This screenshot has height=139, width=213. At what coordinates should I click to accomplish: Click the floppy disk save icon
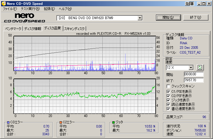point(192,4)
